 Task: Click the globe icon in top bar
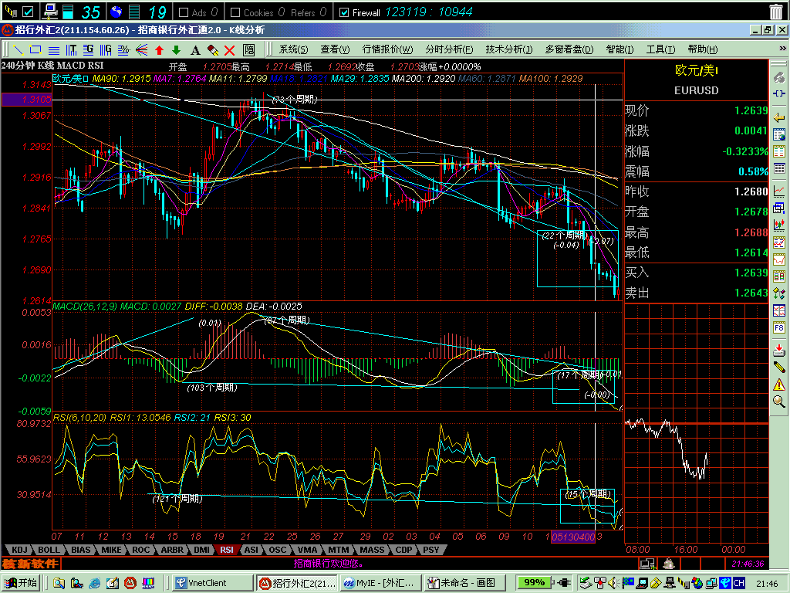click(x=116, y=11)
